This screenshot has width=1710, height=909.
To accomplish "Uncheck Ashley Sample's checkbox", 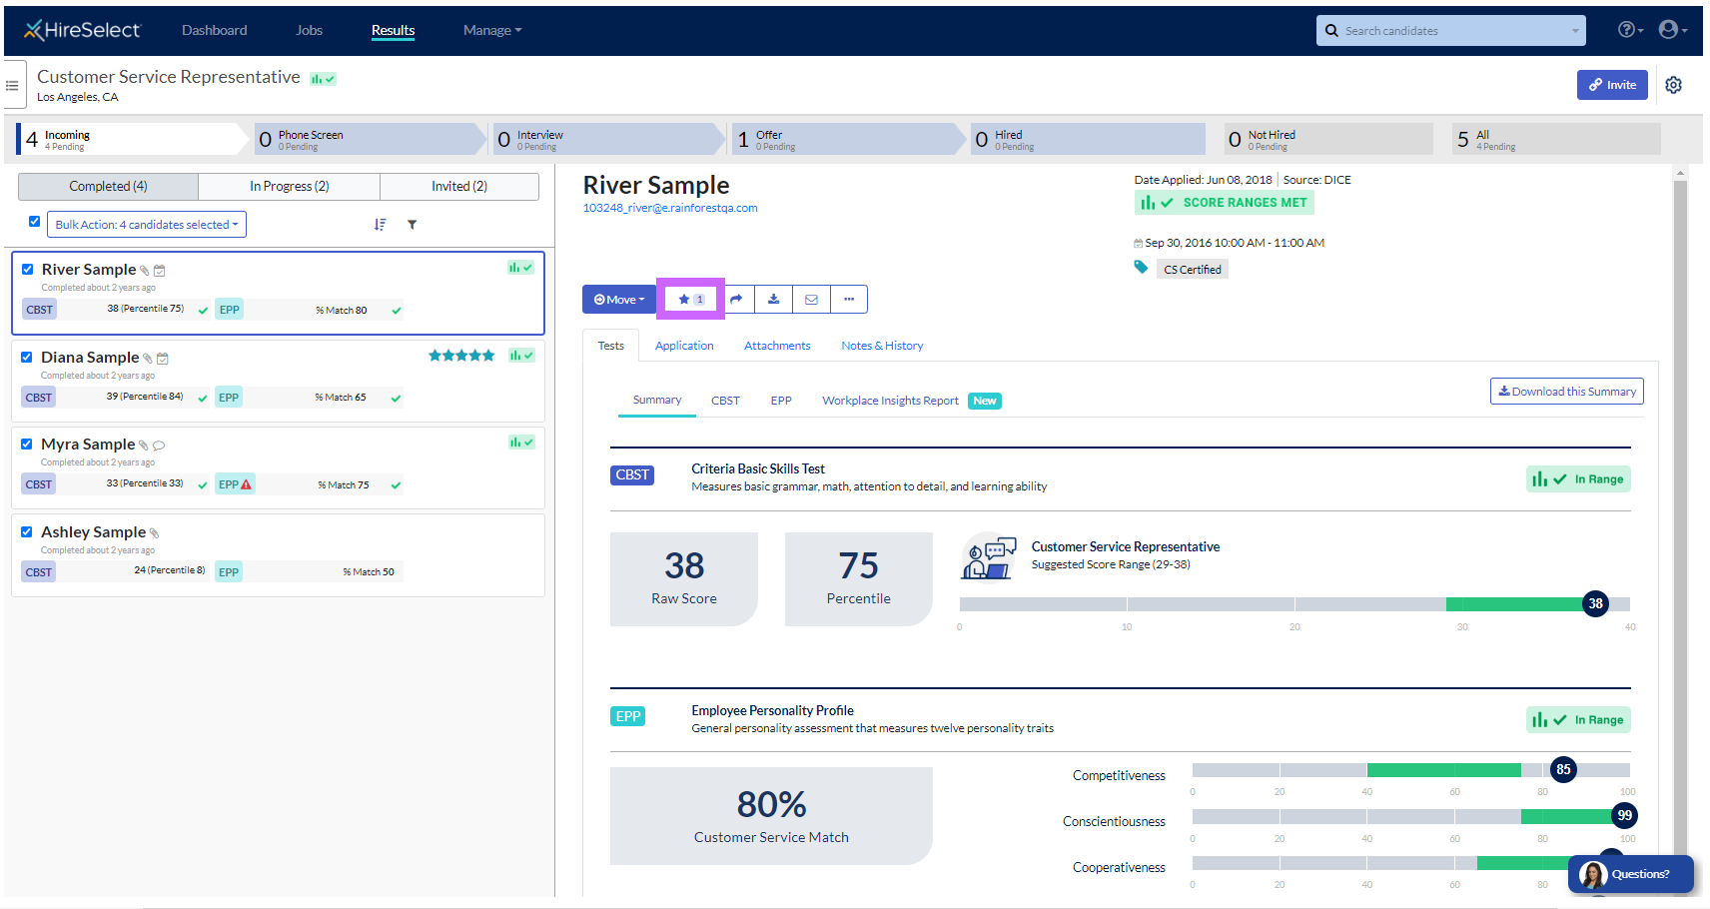I will click(27, 531).
